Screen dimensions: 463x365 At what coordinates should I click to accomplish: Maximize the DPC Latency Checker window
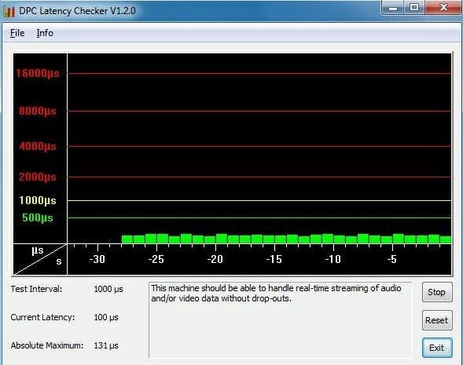414,7
